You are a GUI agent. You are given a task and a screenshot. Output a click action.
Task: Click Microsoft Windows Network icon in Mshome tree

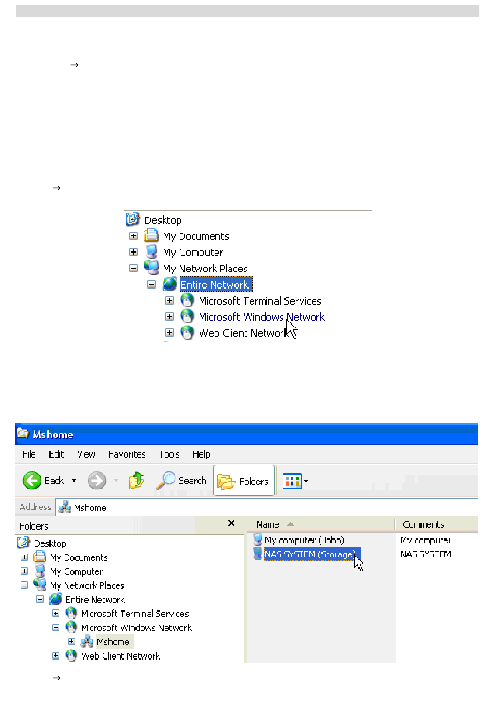click(71, 627)
